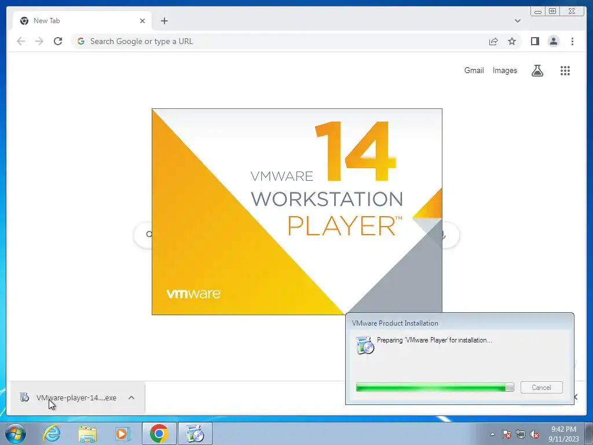The height and width of the screenshot is (445, 593).
Task: Minimize the Chrome window
Action: pos(538,12)
